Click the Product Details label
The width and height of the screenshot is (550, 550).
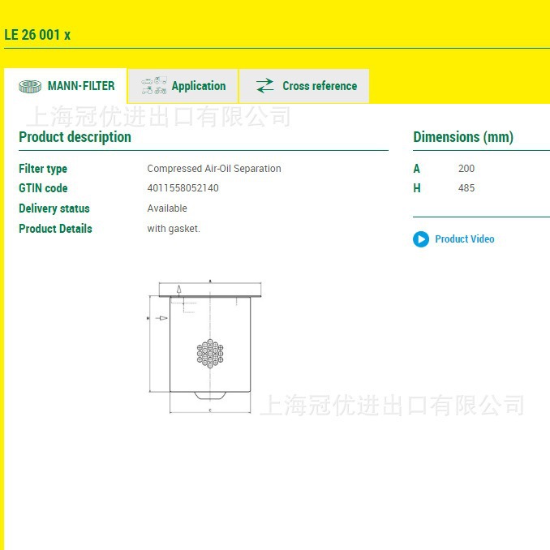[55, 229]
